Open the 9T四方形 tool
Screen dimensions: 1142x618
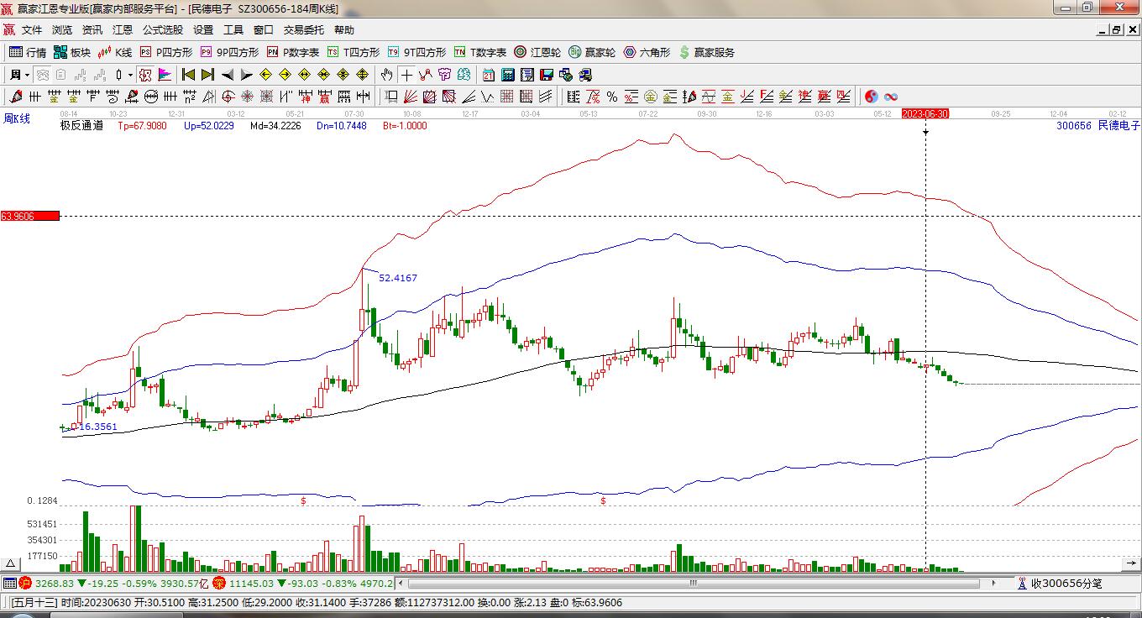(x=416, y=52)
